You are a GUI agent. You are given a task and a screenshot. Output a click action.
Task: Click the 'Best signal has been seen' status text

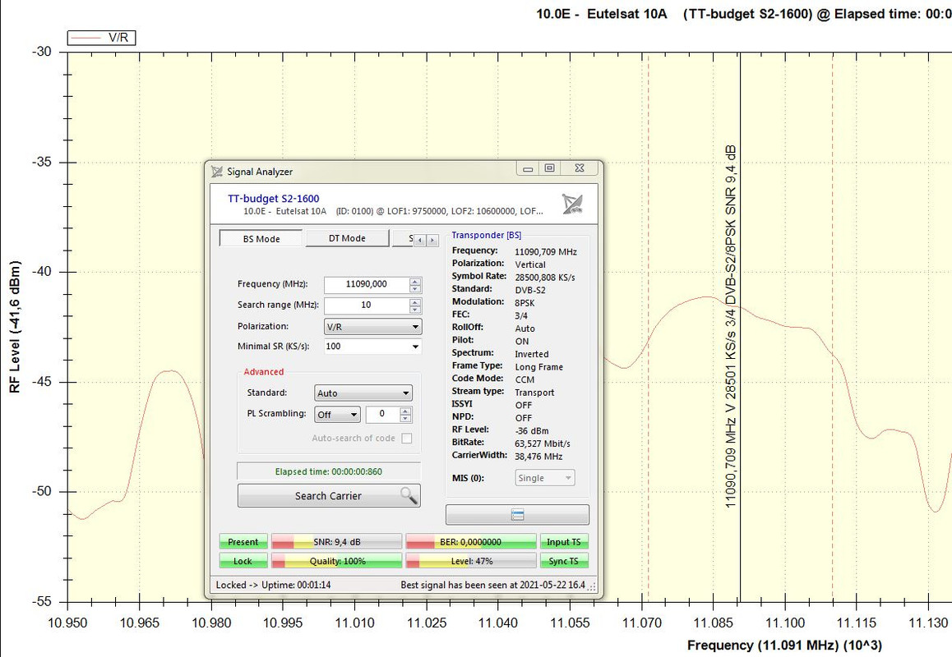492,585
